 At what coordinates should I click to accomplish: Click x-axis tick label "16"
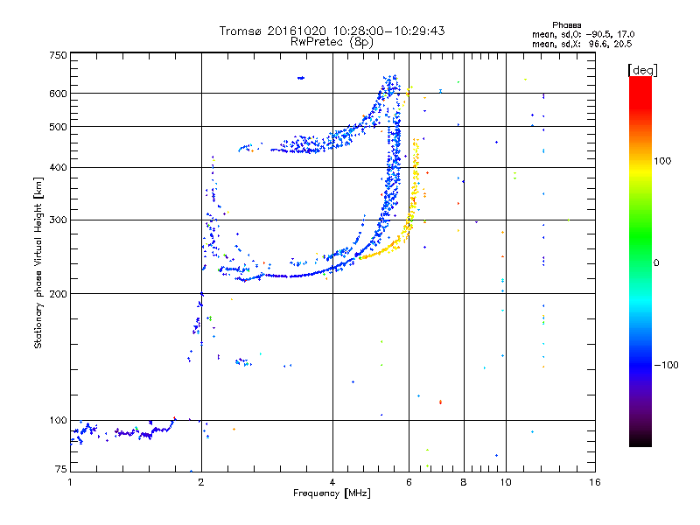pyautogui.click(x=595, y=482)
